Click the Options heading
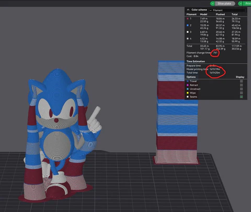Screen dimensions: 251x212 (191, 77)
